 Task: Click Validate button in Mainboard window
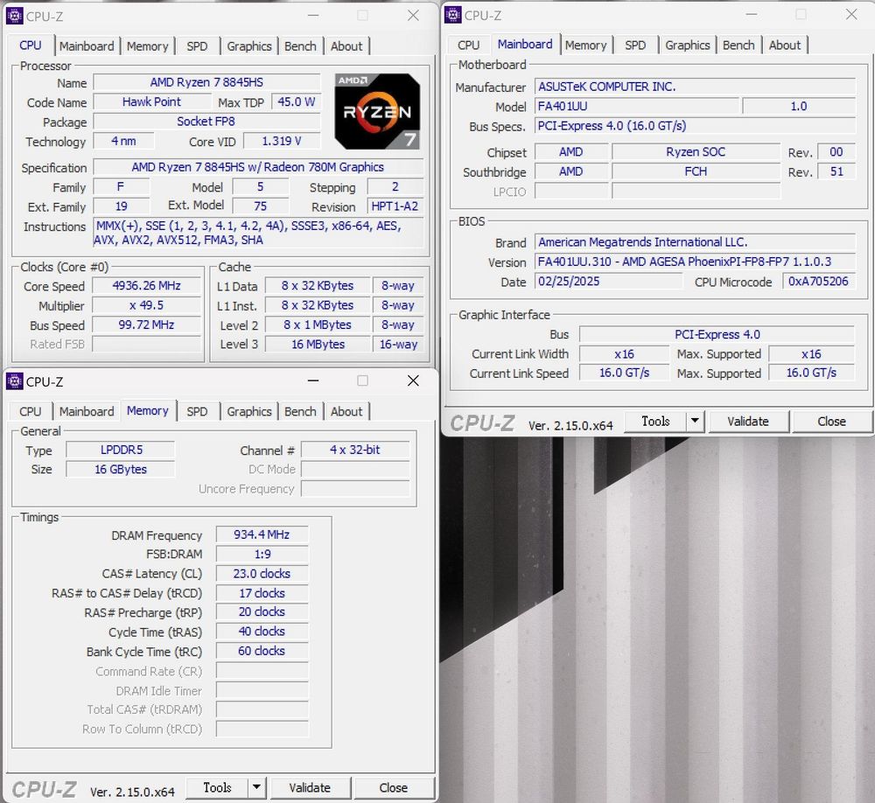point(748,422)
